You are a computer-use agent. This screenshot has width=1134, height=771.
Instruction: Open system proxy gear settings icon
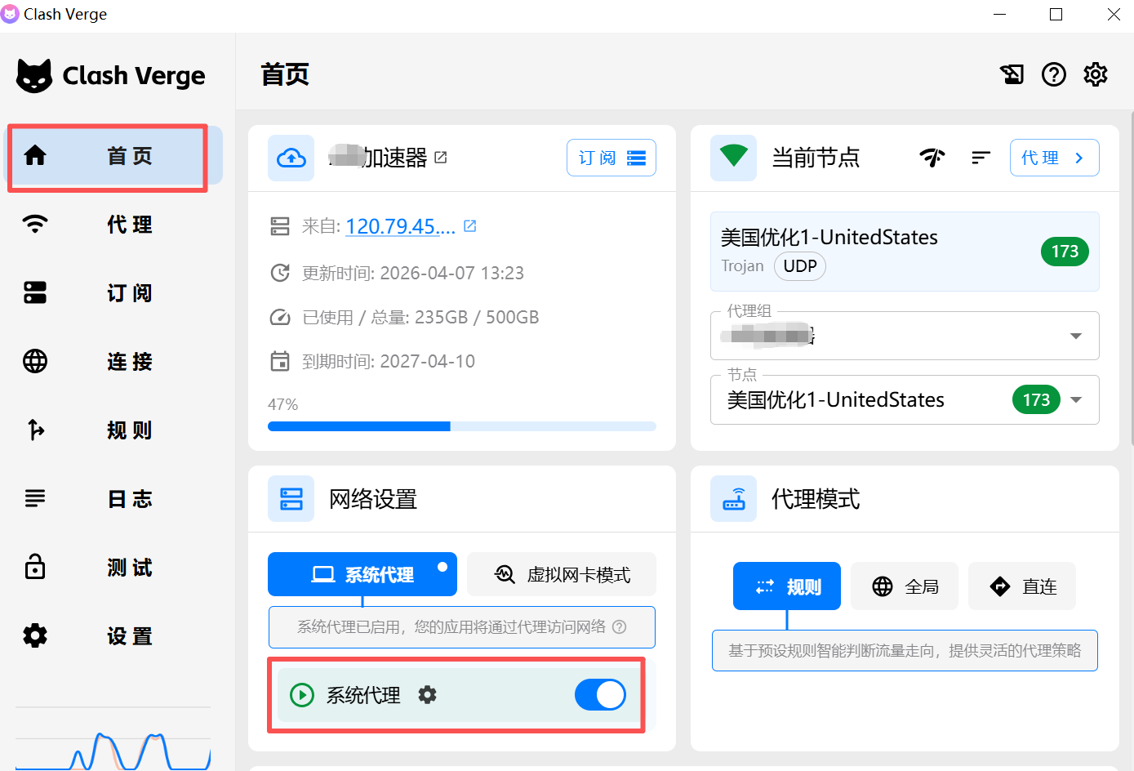pos(427,695)
